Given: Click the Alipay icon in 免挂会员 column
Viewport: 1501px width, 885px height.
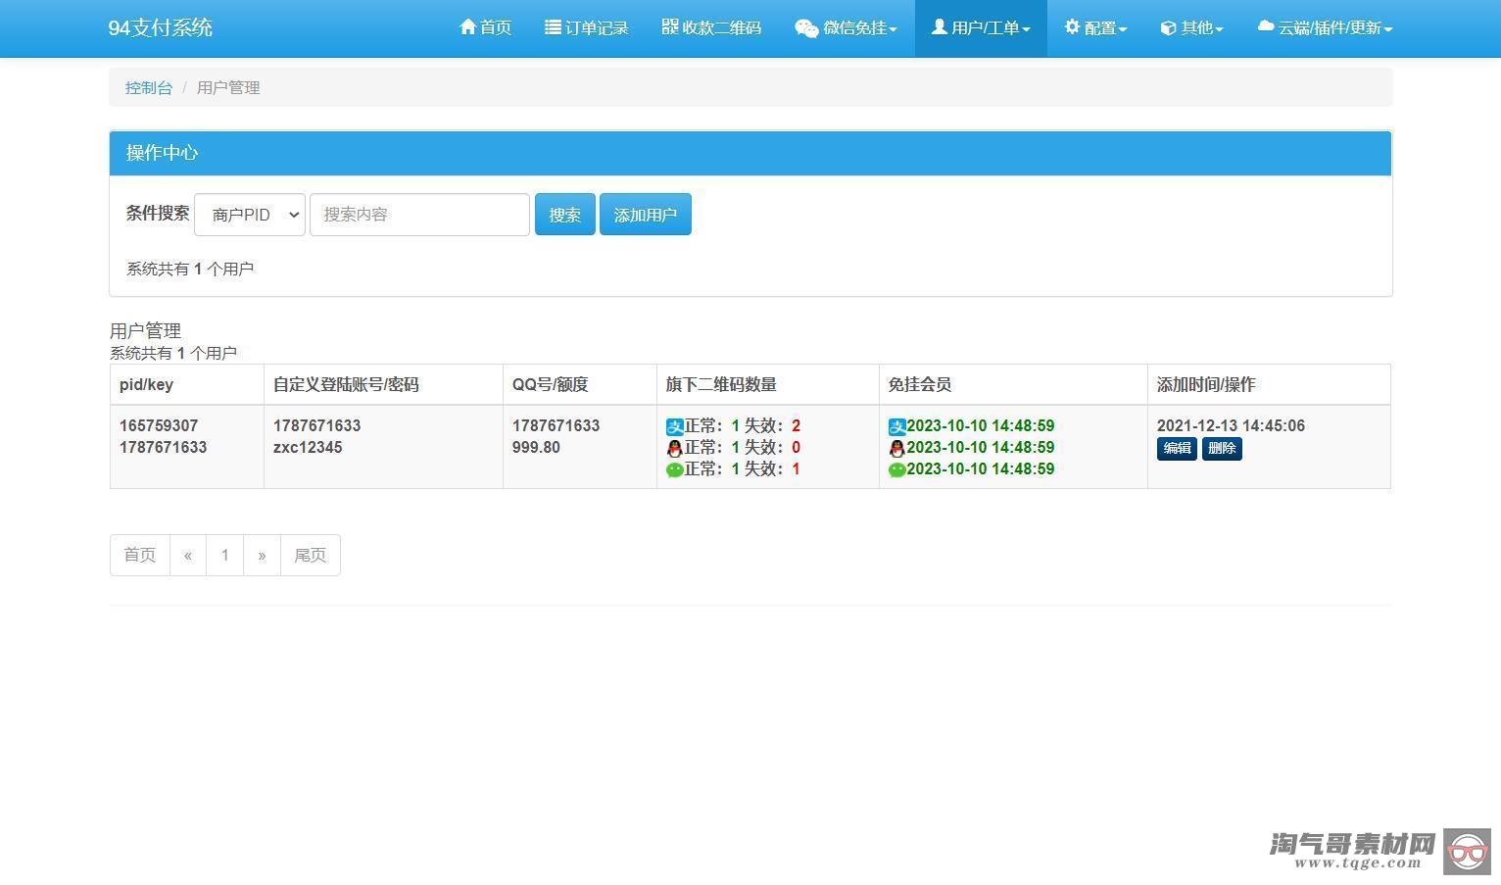Looking at the screenshot, I should pyautogui.click(x=897, y=427).
